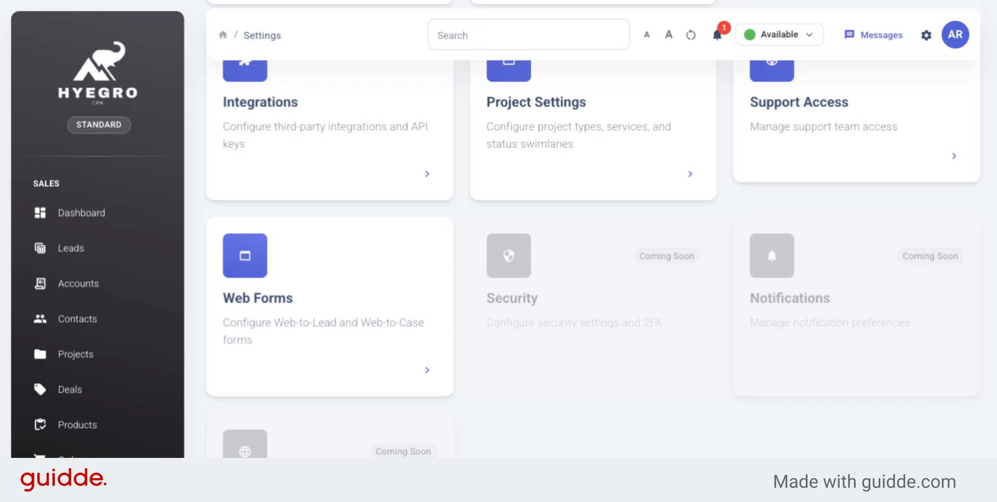Click the Web Forms card icon
This screenshot has height=502, width=997.
(x=245, y=256)
